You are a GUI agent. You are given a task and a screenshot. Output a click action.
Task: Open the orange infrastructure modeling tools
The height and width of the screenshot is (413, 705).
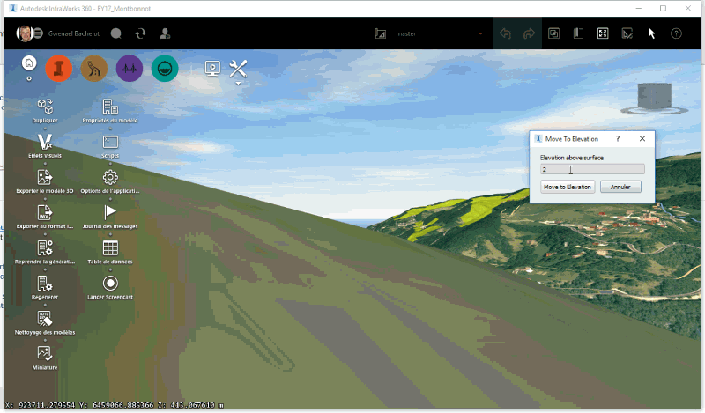coord(60,68)
